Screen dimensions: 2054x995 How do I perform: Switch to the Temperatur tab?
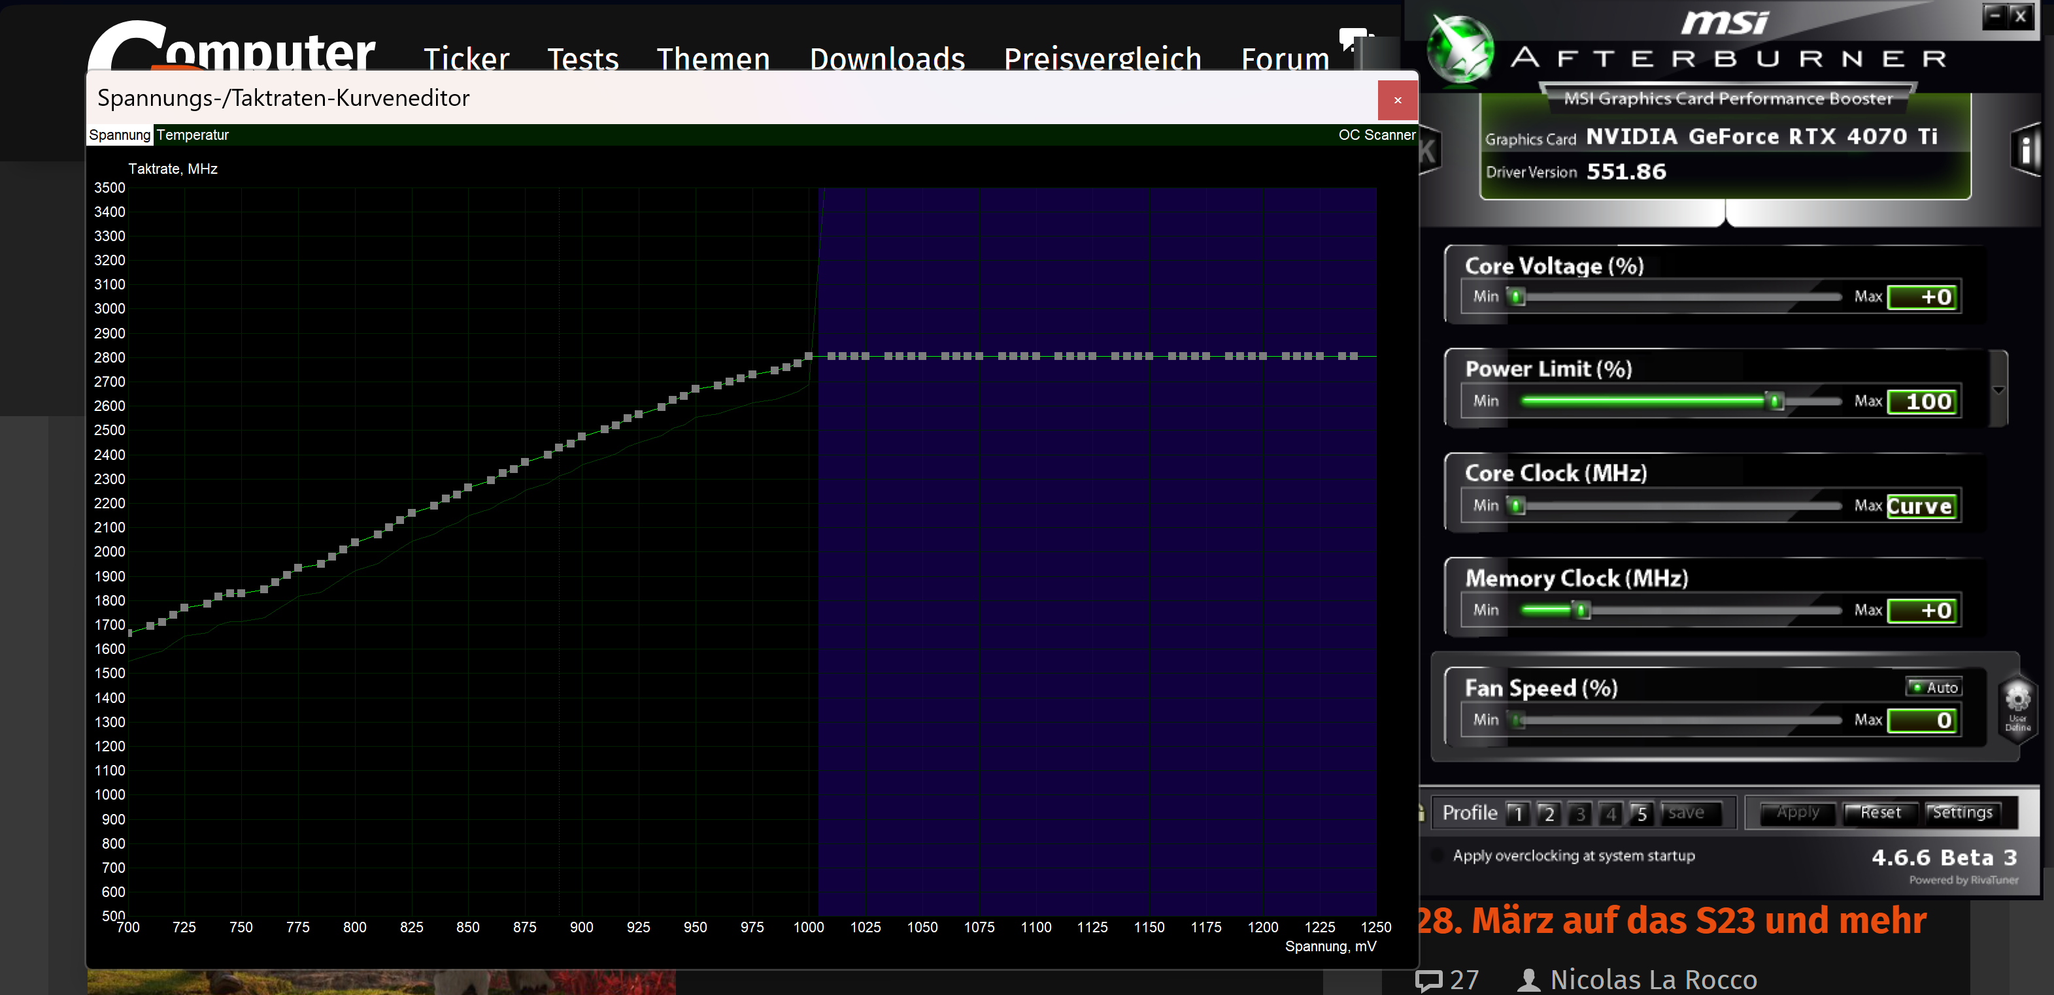193,135
